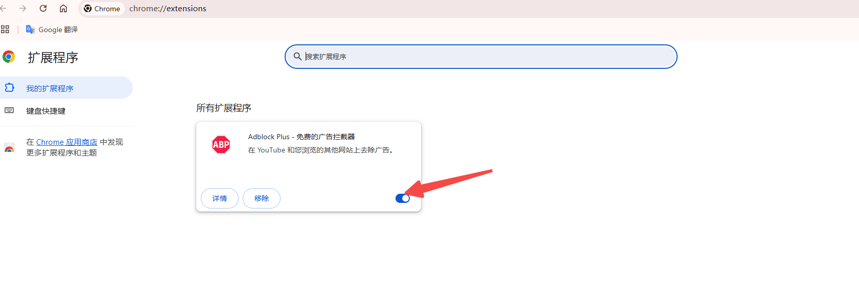Image resolution: width=859 pixels, height=285 pixels.
Task: Click the Adblock Plus ABP logo
Action: 221,145
